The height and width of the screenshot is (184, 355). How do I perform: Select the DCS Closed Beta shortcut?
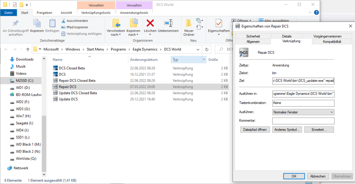click(140, 68)
